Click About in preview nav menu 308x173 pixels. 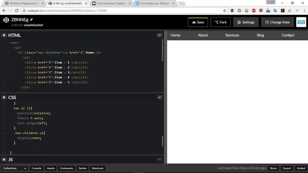click(203, 35)
